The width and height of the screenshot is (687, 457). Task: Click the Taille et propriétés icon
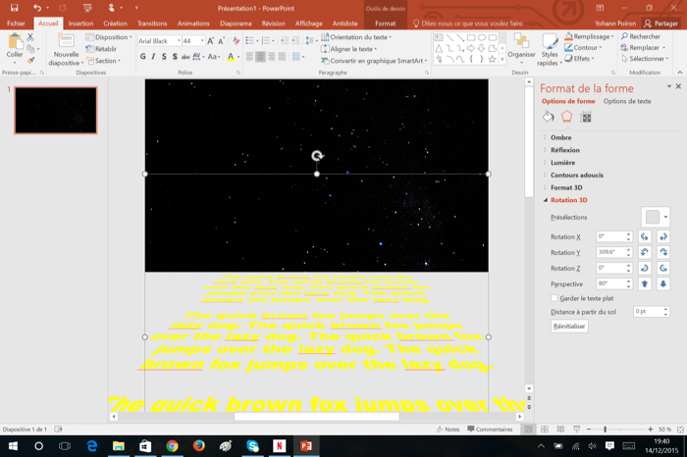[586, 117]
